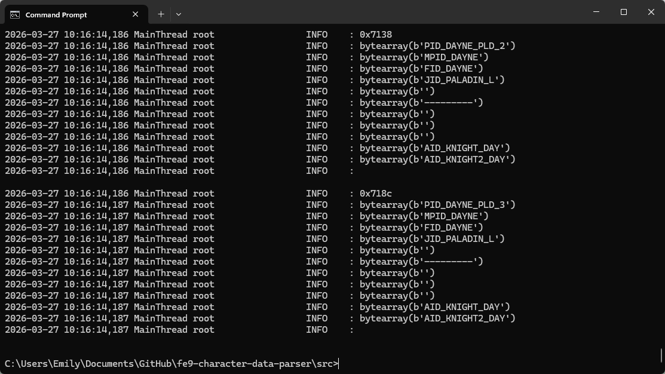Click the Command Prompt tab icon
Image resolution: width=665 pixels, height=374 pixels.
pos(15,14)
